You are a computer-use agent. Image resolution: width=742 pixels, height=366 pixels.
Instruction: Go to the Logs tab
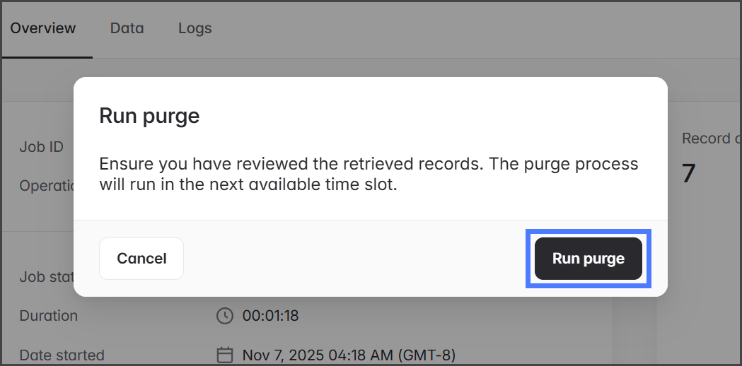pos(195,28)
